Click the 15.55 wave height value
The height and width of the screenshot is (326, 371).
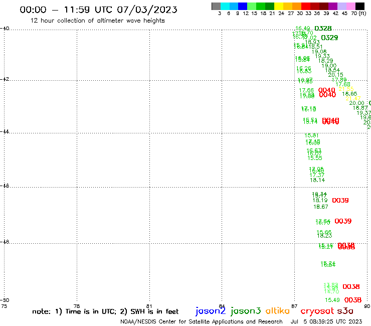click(x=315, y=158)
